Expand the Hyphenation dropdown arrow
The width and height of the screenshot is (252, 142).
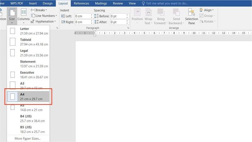[55, 21]
